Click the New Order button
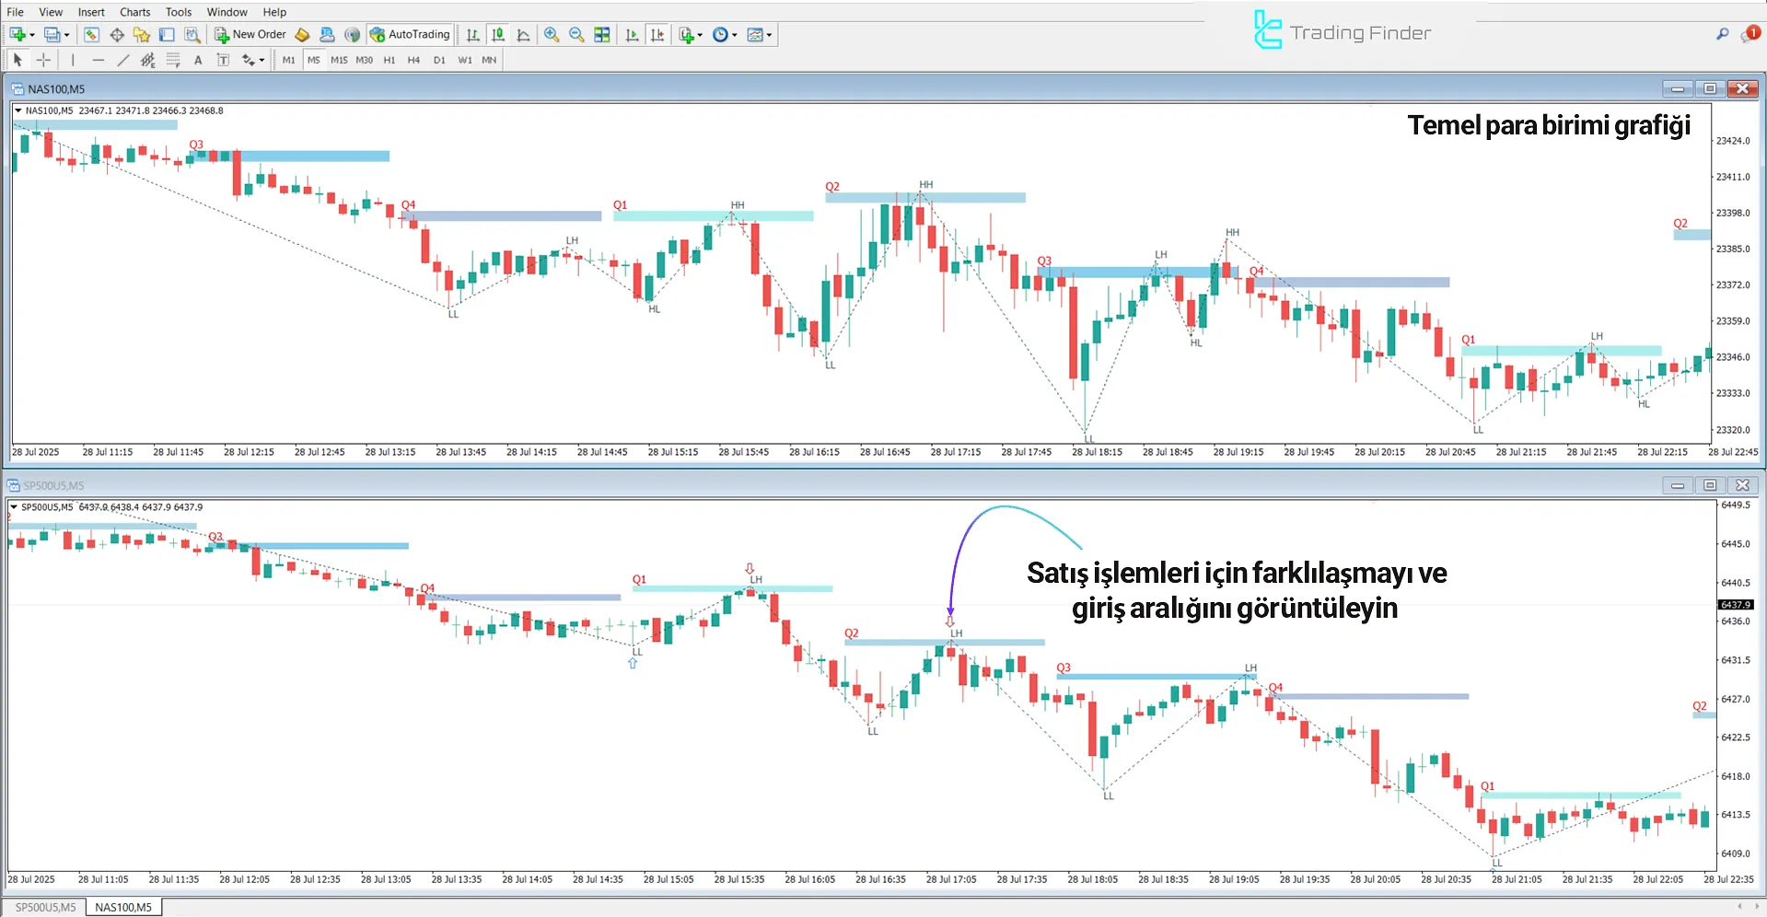Image resolution: width=1767 pixels, height=917 pixels. 250,35
